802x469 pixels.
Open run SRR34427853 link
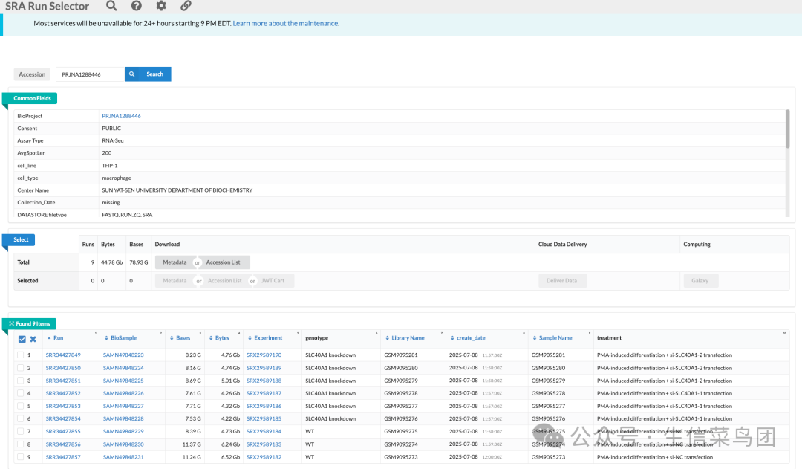point(63,406)
